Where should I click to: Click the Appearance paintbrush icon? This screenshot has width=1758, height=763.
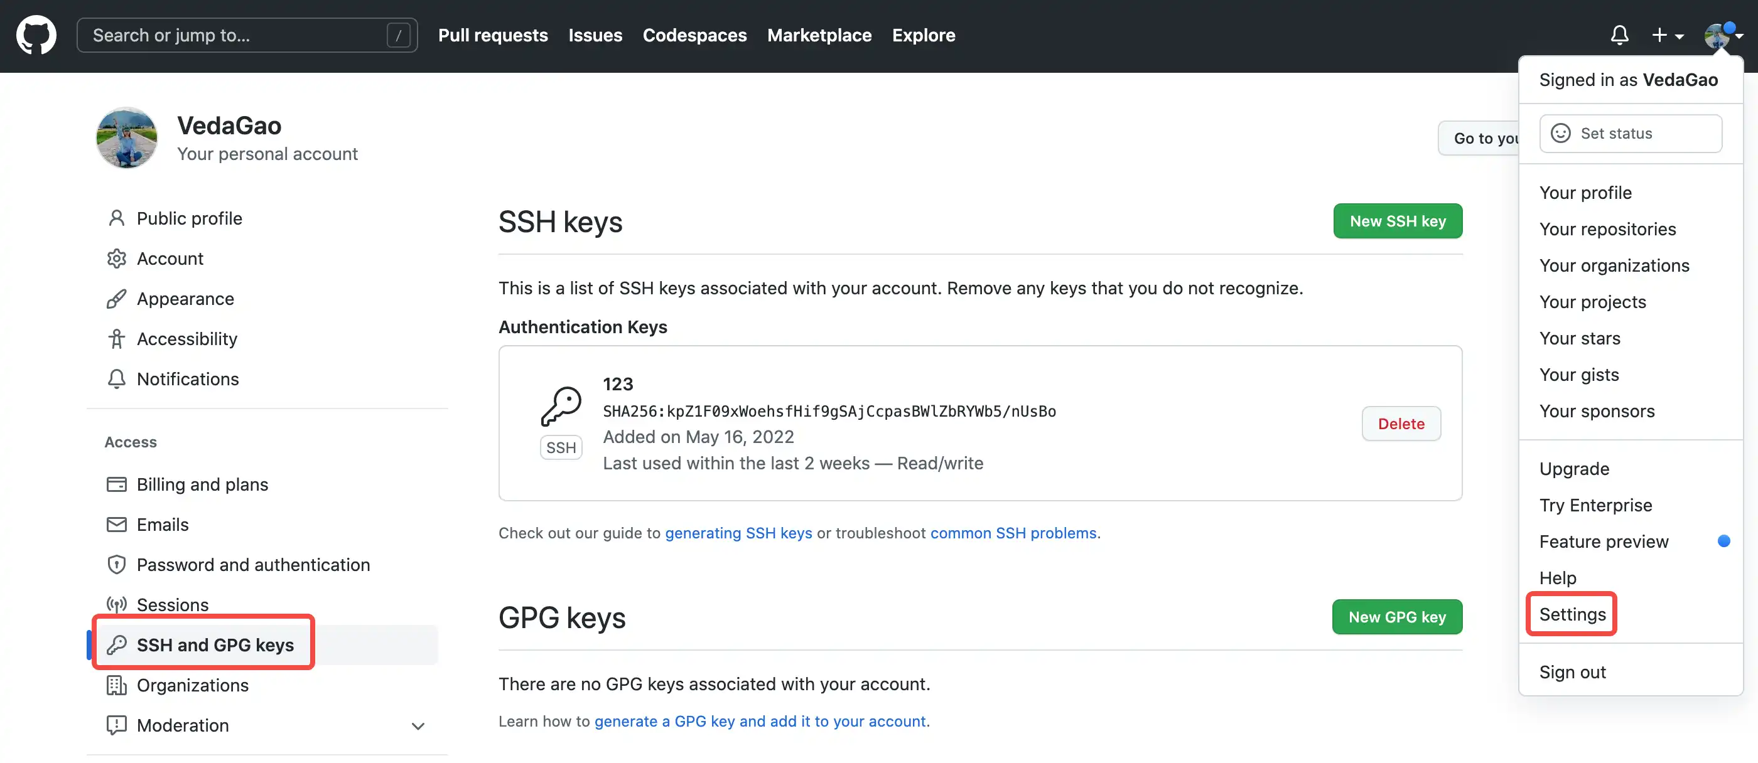click(x=117, y=299)
